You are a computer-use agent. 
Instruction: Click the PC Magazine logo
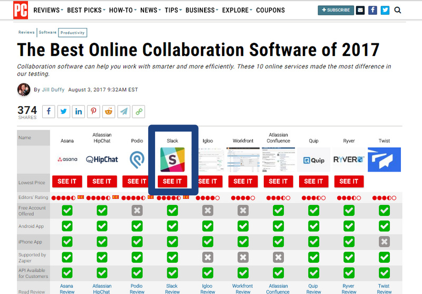coord(21,10)
